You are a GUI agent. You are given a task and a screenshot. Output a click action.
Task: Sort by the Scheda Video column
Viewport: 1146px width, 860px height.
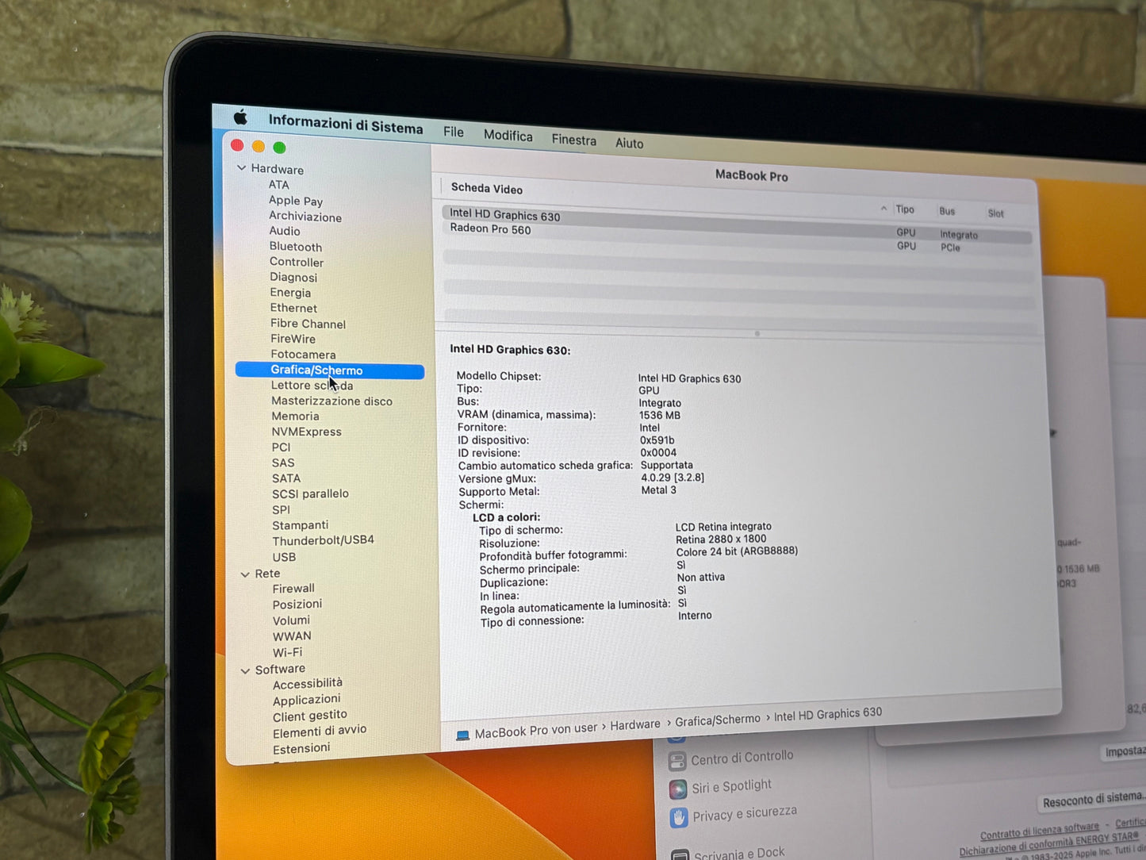point(487,189)
